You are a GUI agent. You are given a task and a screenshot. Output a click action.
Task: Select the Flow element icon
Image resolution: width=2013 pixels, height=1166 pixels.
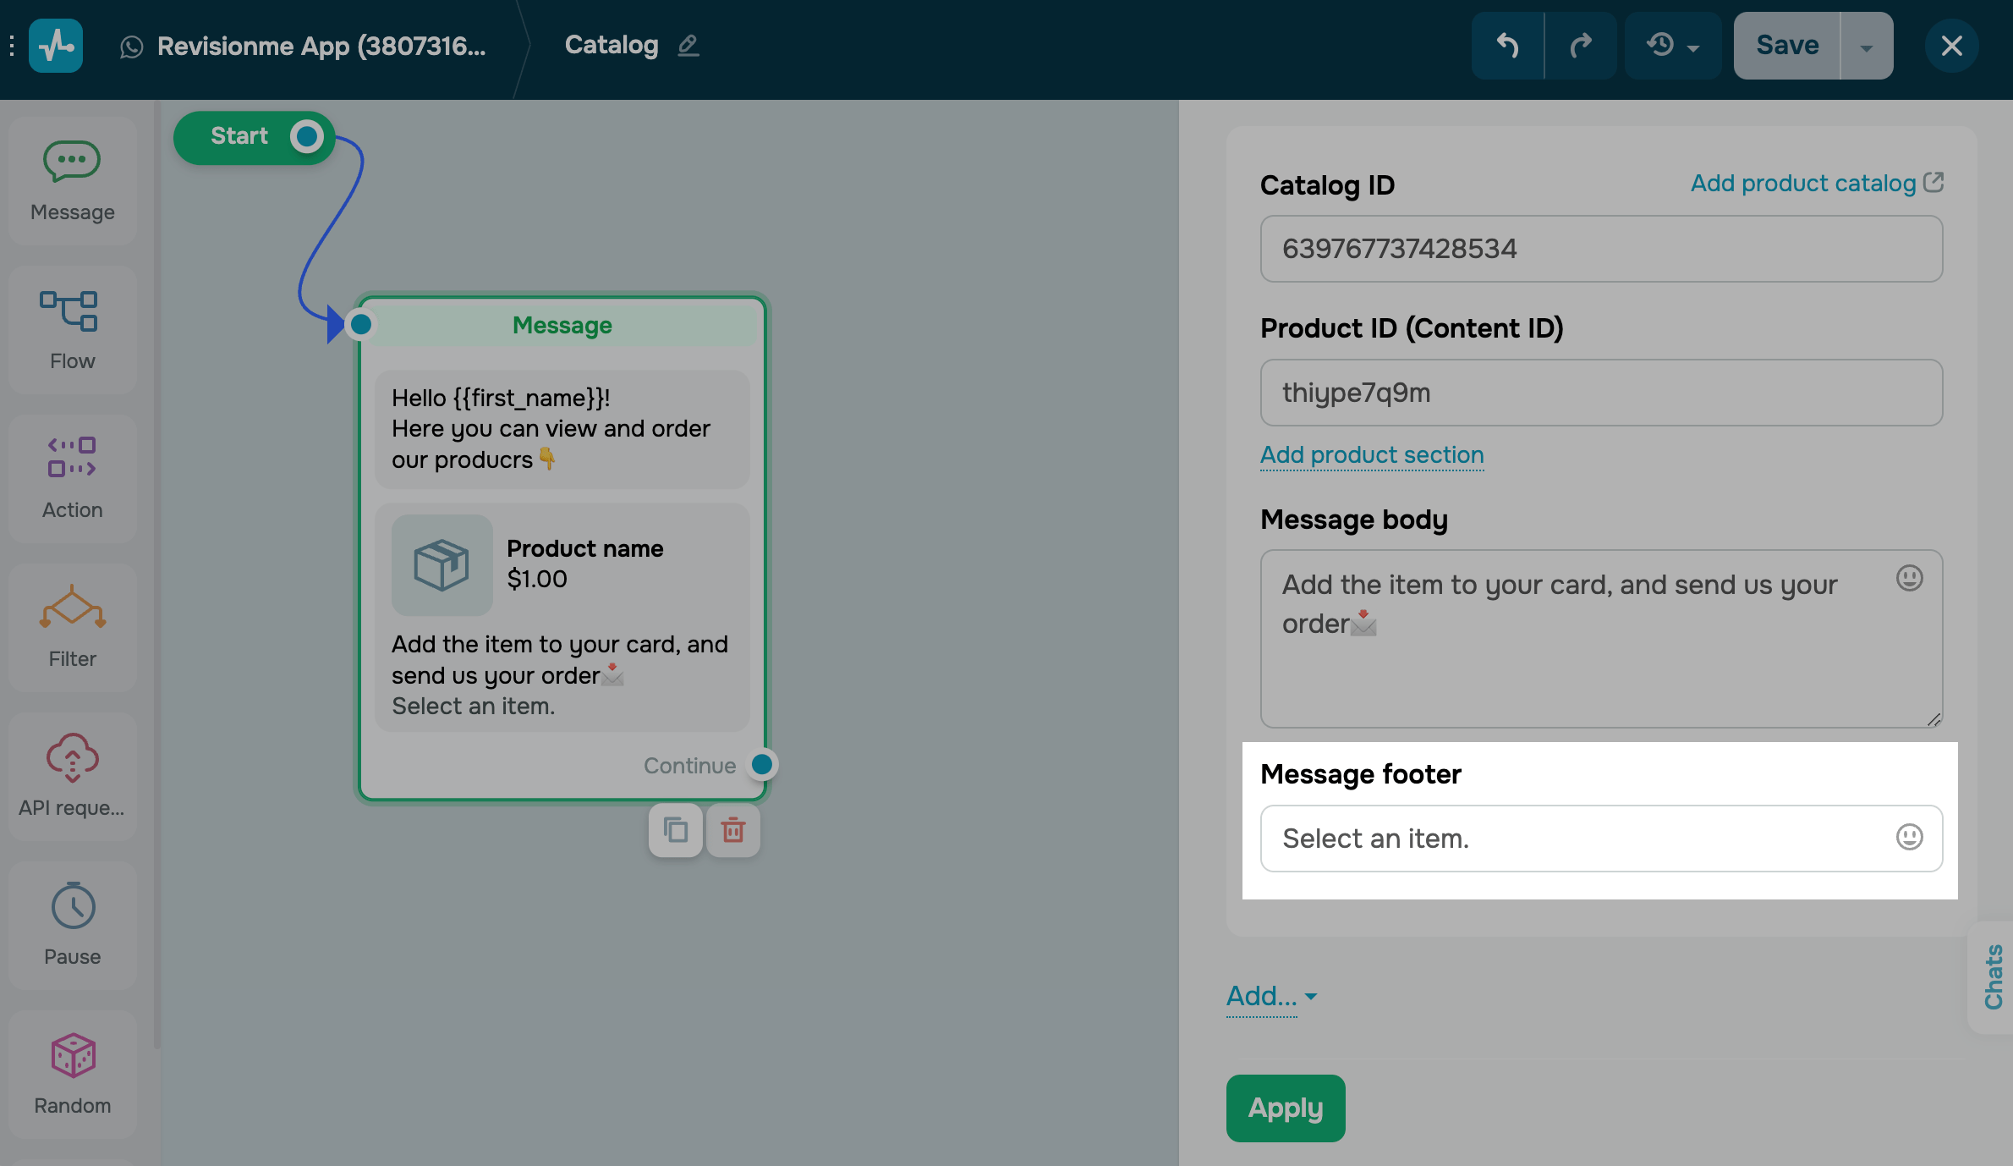click(x=69, y=311)
